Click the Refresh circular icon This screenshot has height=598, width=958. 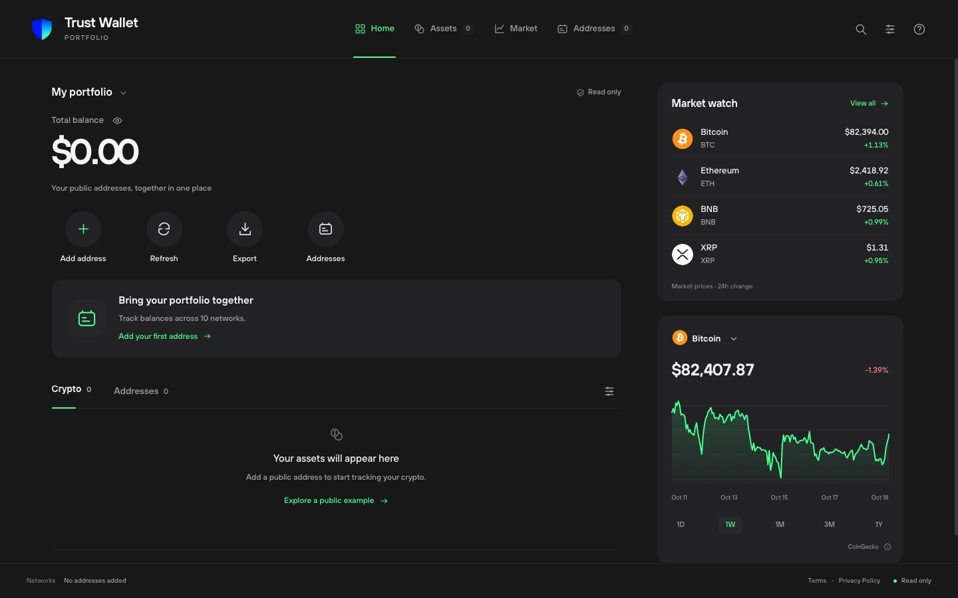tap(164, 229)
